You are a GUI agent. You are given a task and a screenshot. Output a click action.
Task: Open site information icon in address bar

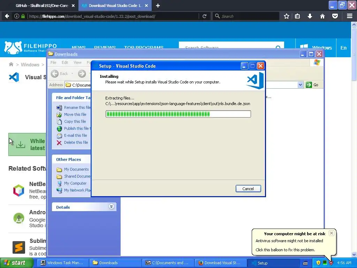coord(17,16)
